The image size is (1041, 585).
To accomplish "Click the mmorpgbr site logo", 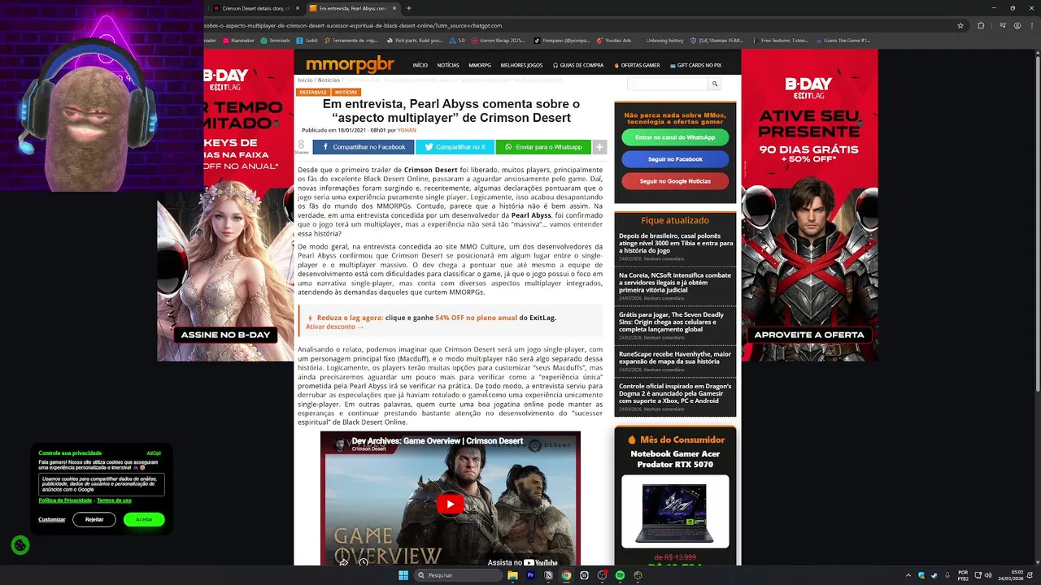I will click(x=350, y=64).
